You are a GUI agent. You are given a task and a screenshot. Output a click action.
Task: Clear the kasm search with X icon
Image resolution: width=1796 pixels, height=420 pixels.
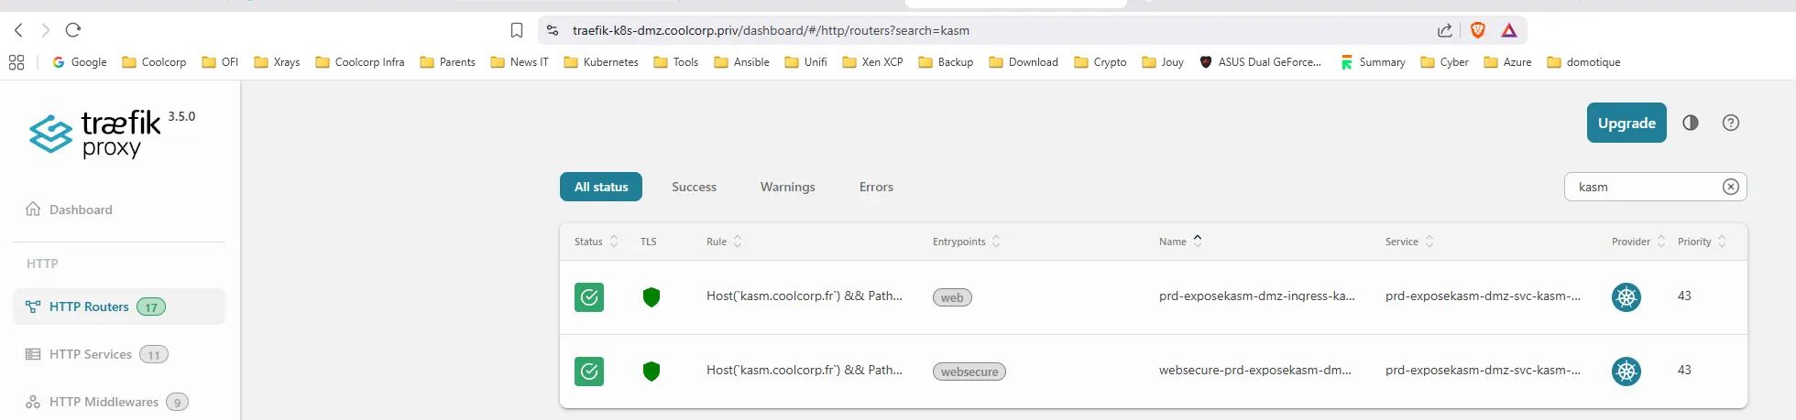click(1730, 187)
